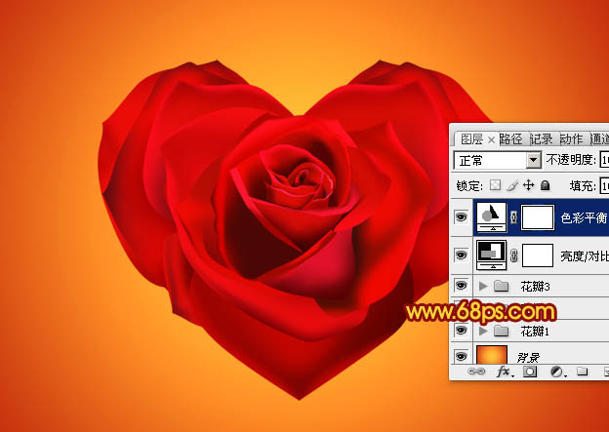
Task: Hide the 花瓣3 group
Action: 461,286
